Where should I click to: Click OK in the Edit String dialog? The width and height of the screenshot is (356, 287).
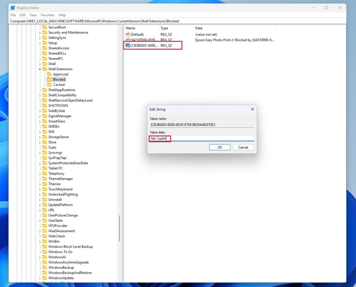point(219,147)
